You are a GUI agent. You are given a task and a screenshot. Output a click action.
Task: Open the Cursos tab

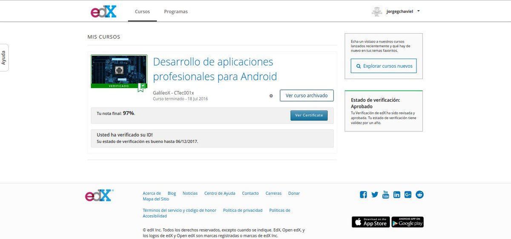(142, 11)
